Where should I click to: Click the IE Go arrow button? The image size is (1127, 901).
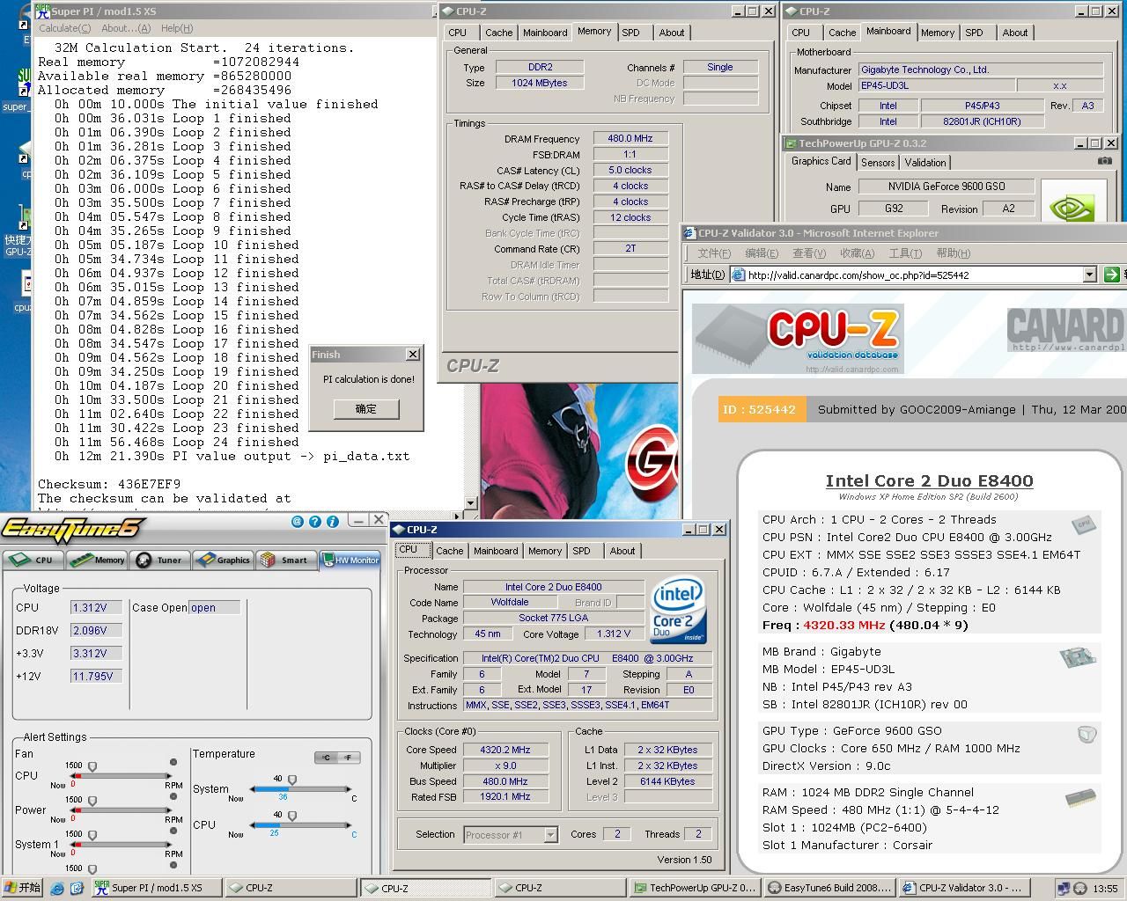[x=1111, y=275]
